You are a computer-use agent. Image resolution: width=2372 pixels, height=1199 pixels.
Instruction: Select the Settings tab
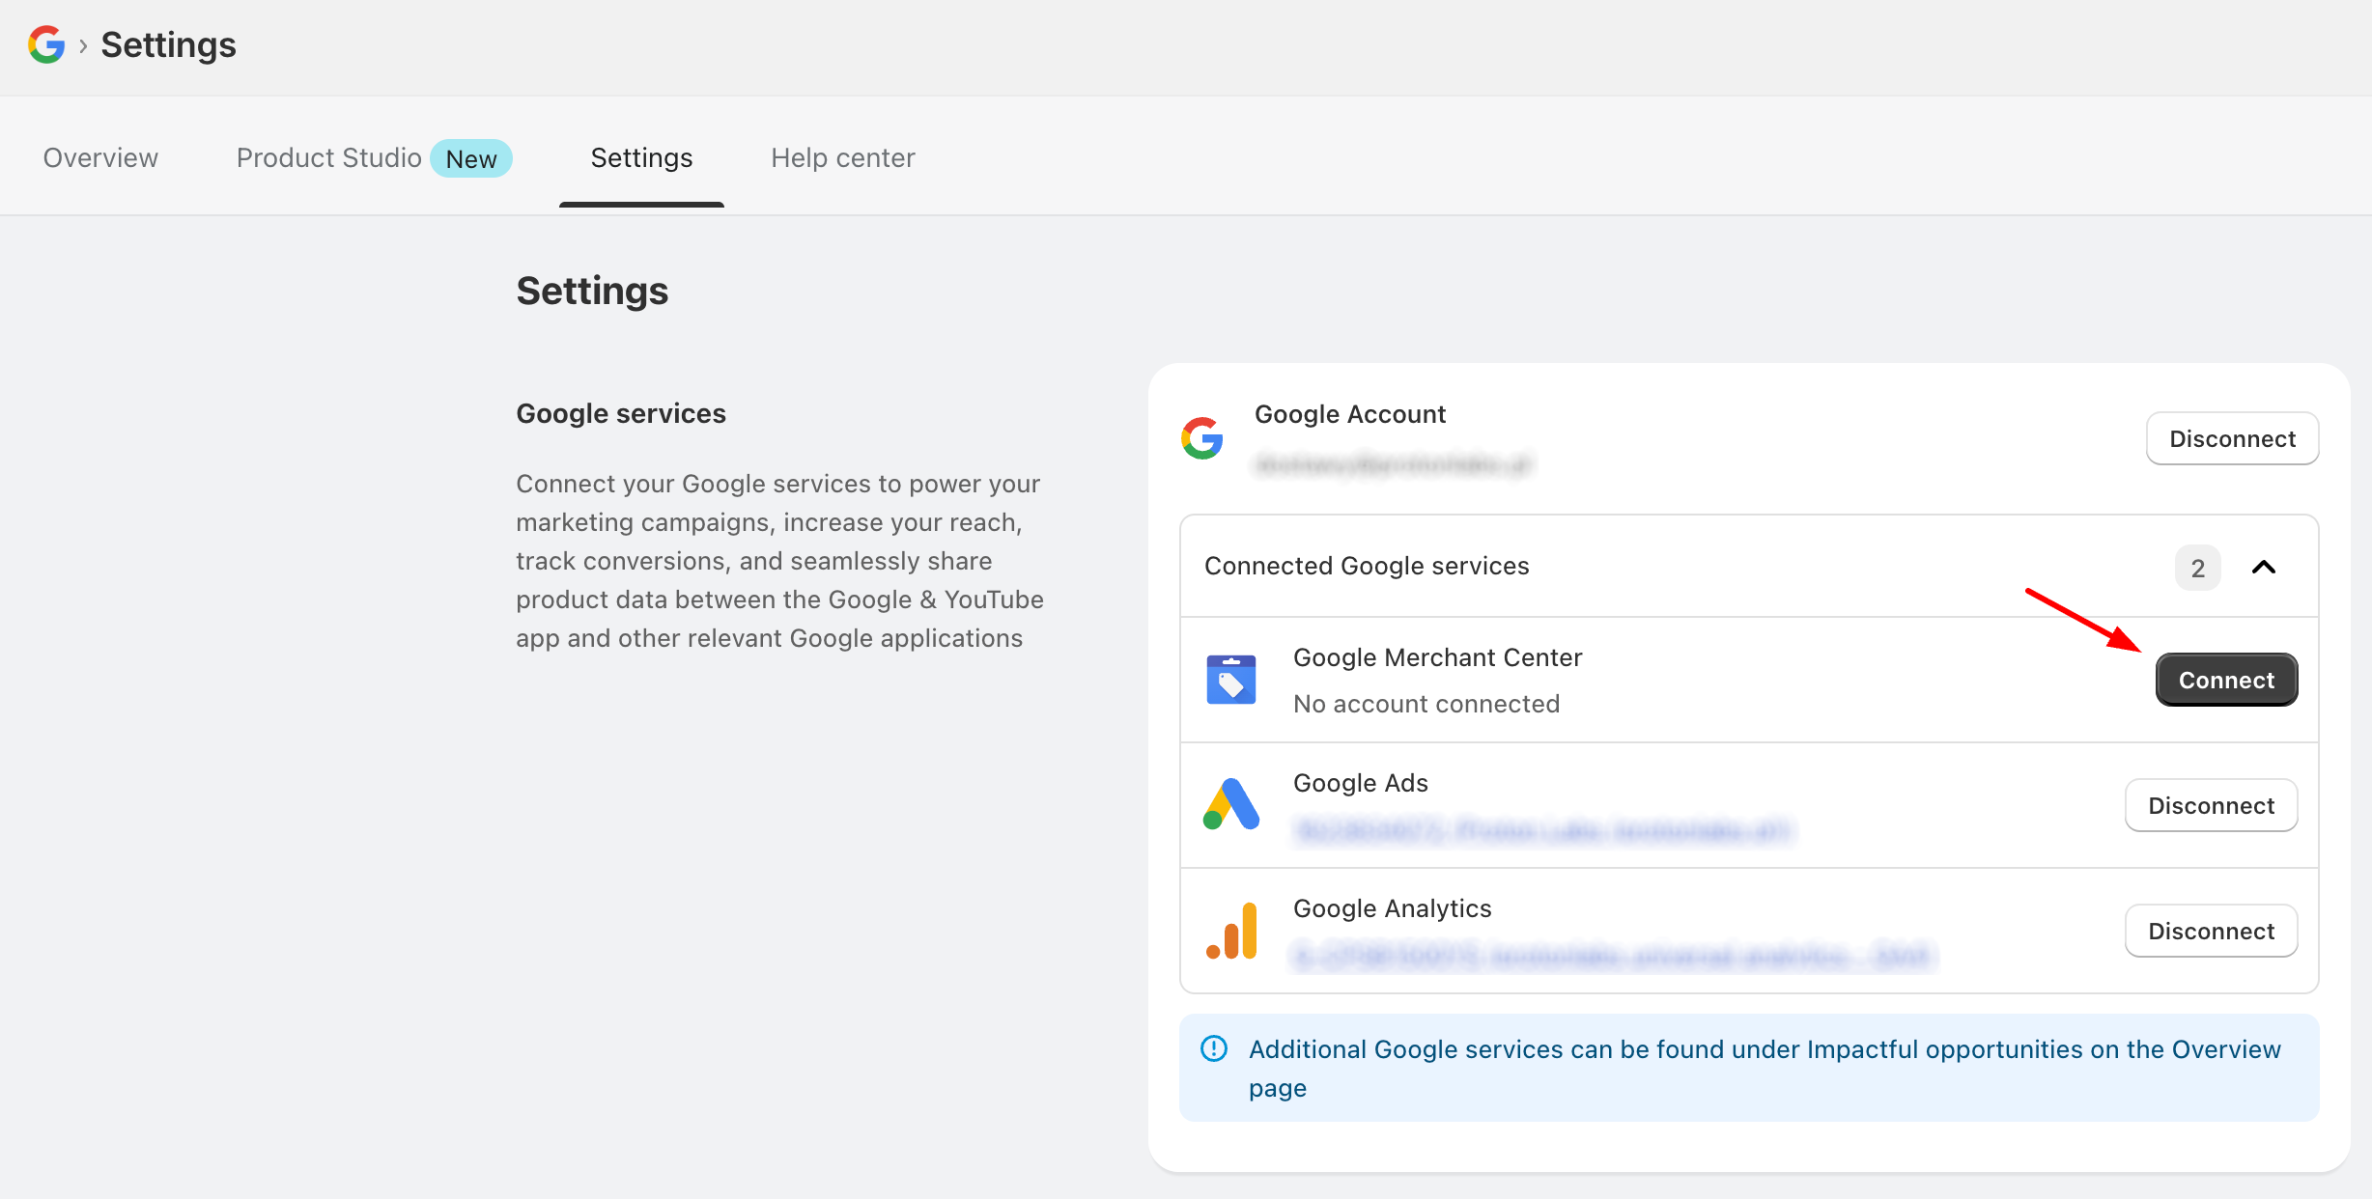coord(641,157)
